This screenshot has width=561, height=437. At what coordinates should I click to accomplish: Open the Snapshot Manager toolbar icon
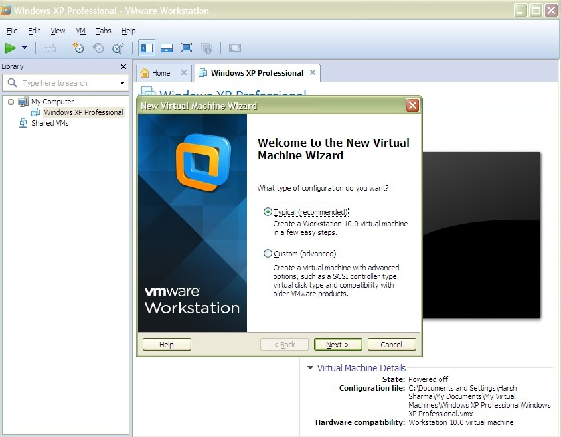pyautogui.click(x=118, y=48)
